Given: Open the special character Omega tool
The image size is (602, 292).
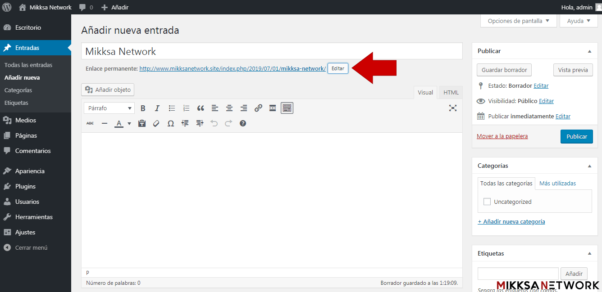Looking at the screenshot, I should pyautogui.click(x=171, y=123).
